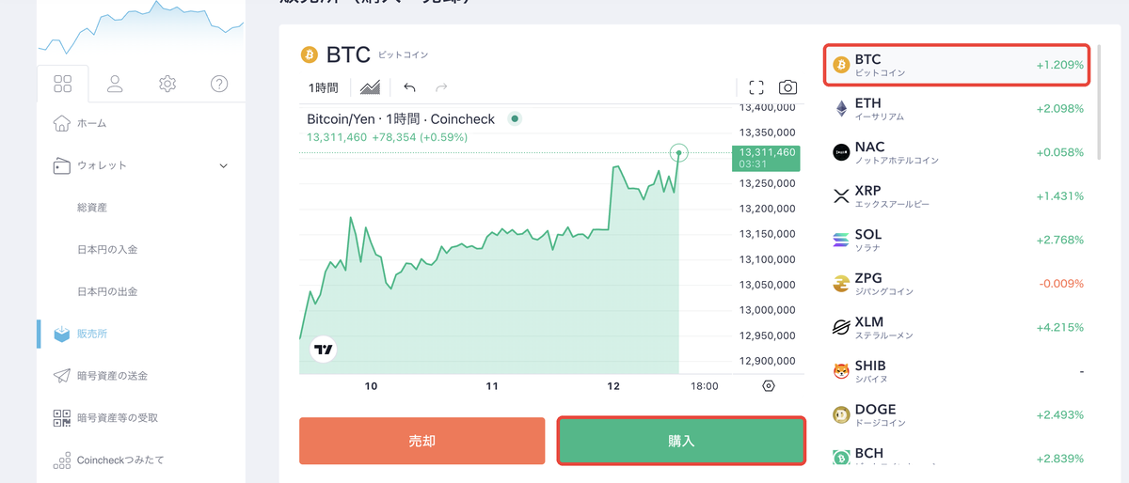Toggle fullscreen chart mode
The width and height of the screenshot is (1129, 483).
[756, 87]
